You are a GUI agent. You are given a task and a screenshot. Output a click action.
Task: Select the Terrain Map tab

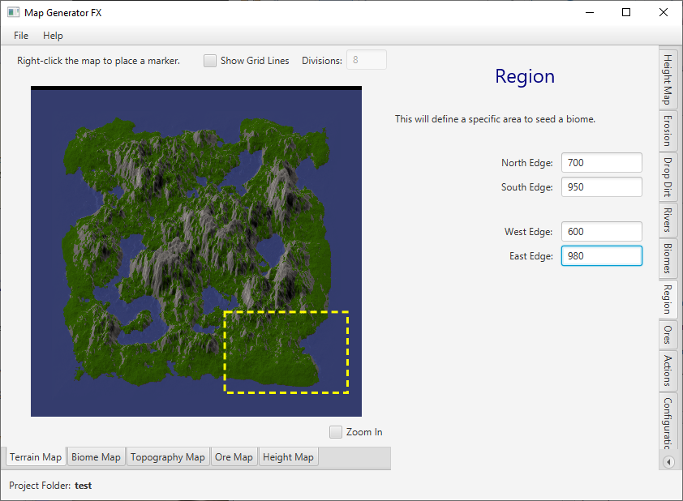(36, 457)
